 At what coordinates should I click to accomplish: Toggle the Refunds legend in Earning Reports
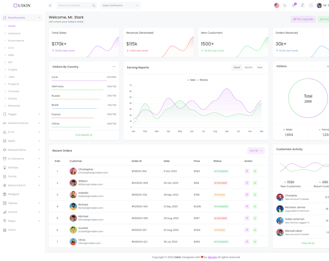tap(203, 80)
